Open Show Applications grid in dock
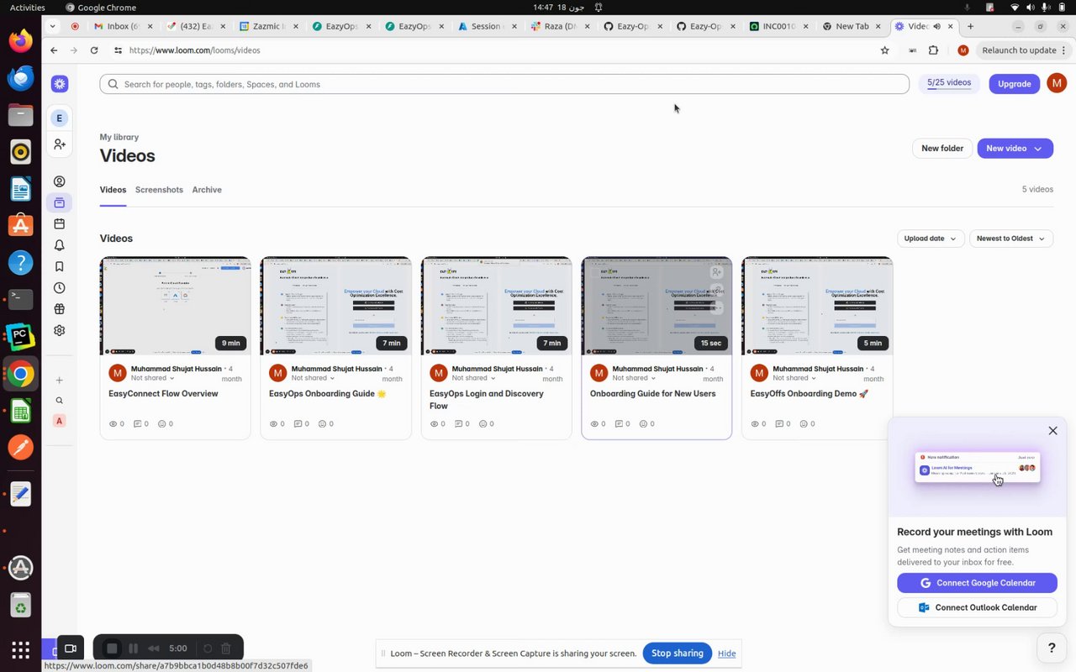The width and height of the screenshot is (1076, 672). tap(20, 649)
